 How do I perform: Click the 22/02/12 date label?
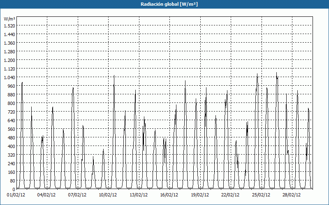tap(230, 195)
